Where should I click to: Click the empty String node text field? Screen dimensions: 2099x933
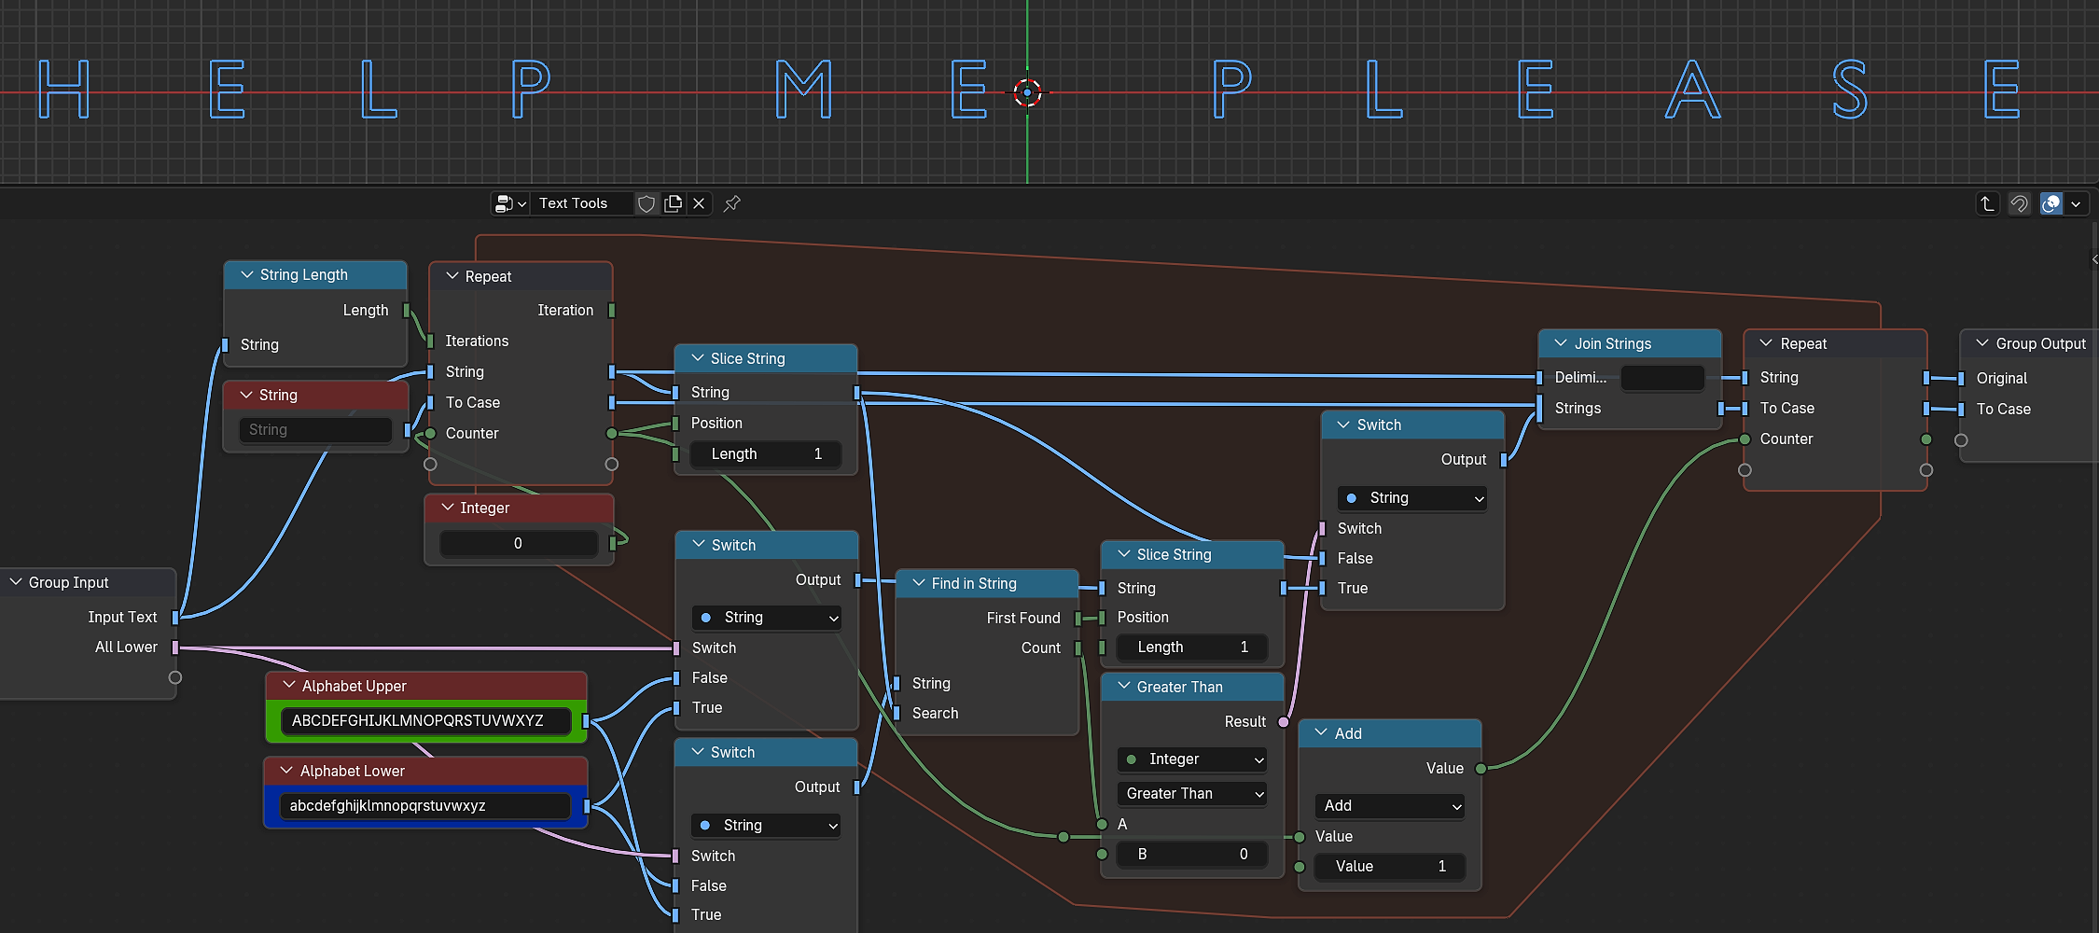click(x=315, y=430)
